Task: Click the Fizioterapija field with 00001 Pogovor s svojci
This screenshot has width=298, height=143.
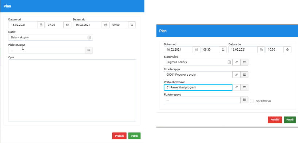Action: point(198,75)
